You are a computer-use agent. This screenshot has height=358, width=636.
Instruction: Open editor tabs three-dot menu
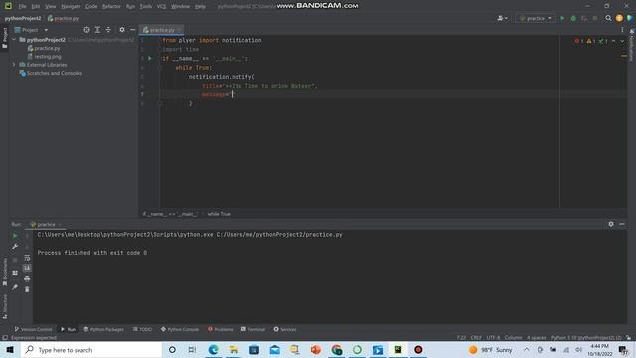623,30
